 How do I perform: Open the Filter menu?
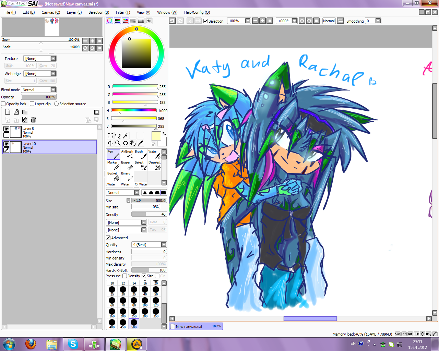tap(123, 12)
